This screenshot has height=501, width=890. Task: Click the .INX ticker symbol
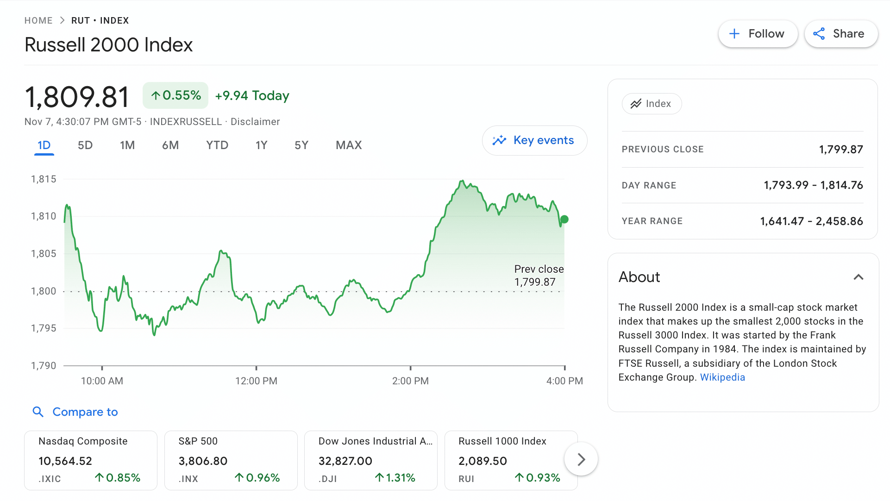[x=188, y=479]
